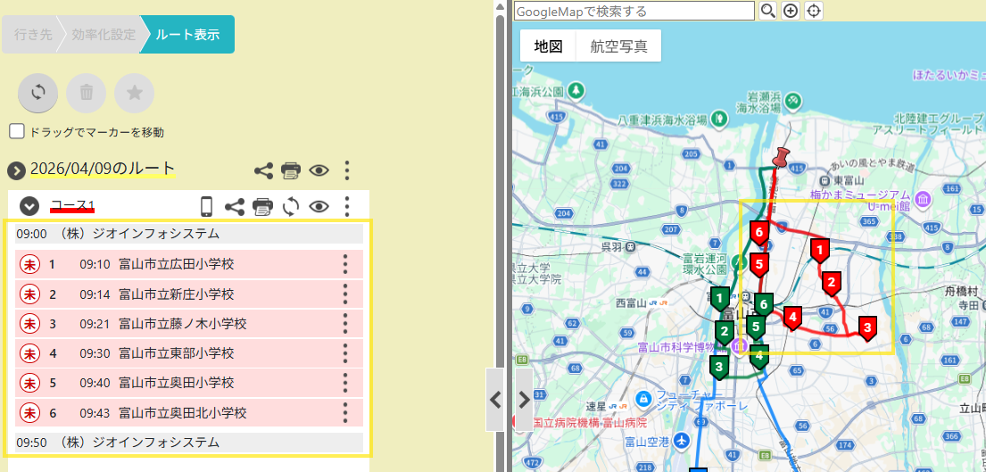Open more options for 2026/04/09 route
Viewport: 986px width, 472px height.
pyautogui.click(x=346, y=170)
